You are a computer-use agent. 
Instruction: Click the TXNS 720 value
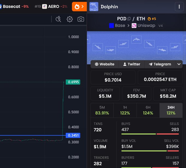[x=97, y=130]
